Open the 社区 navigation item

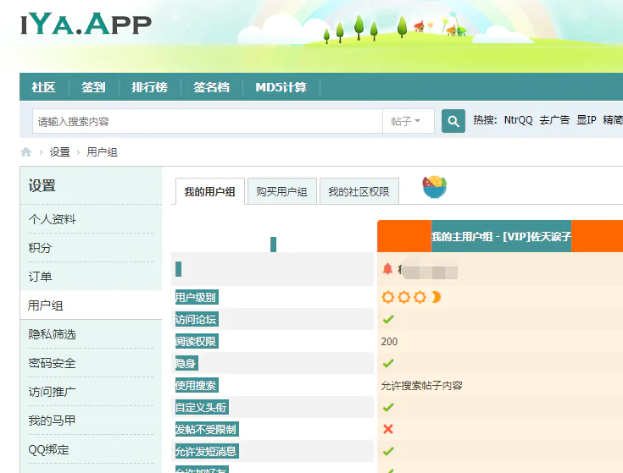coord(44,87)
